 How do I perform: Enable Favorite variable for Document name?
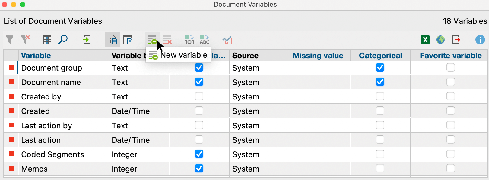coord(451,82)
